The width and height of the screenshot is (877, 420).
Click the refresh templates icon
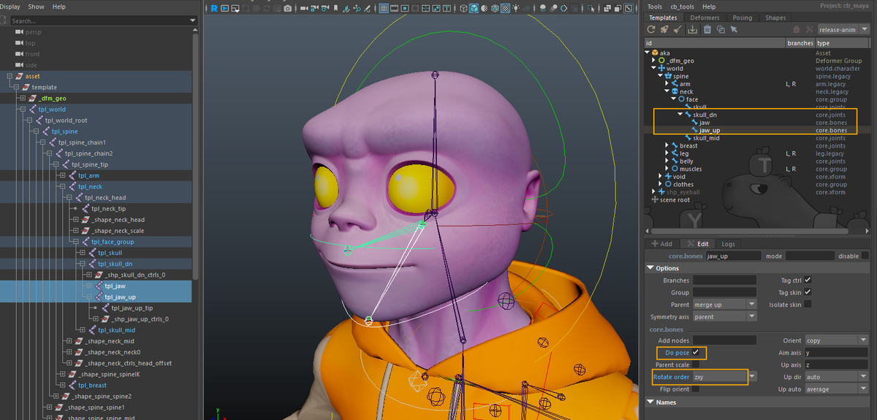(x=651, y=29)
